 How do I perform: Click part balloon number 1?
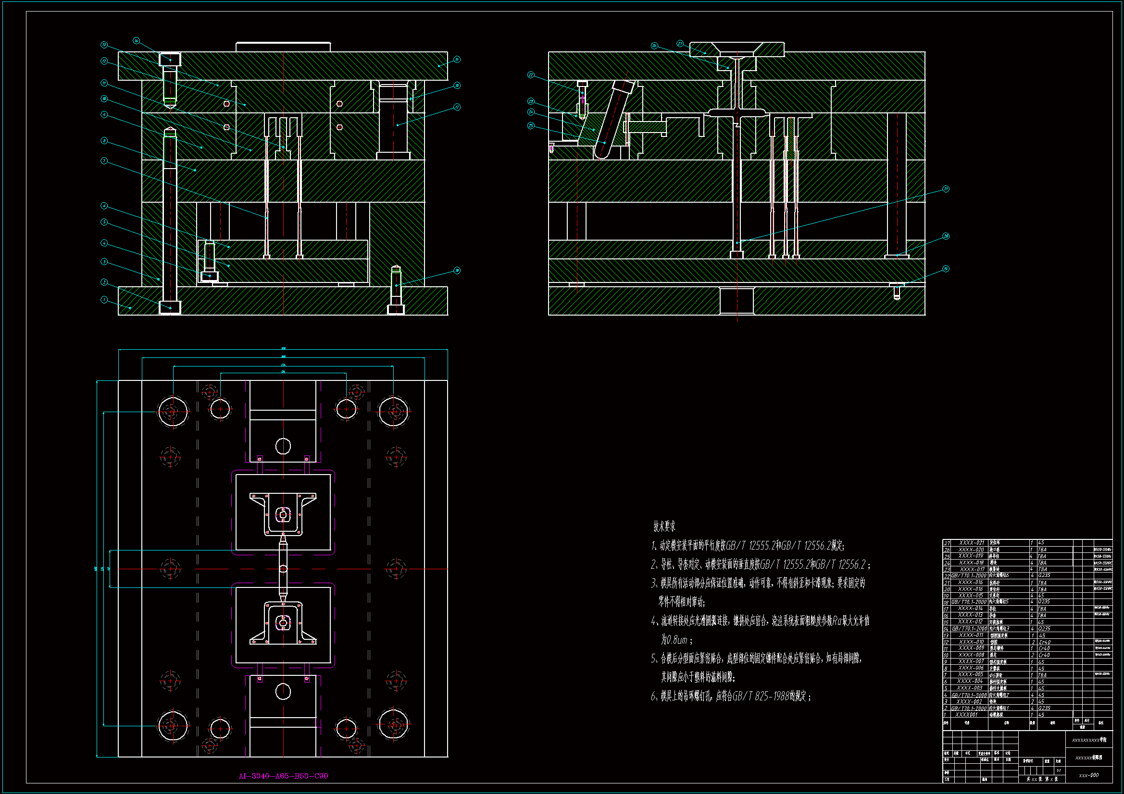(104, 300)
